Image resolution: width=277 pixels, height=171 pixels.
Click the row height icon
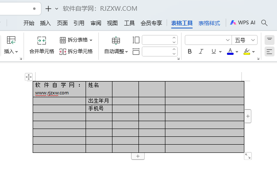pyautogui.click(x=136, y=40)
